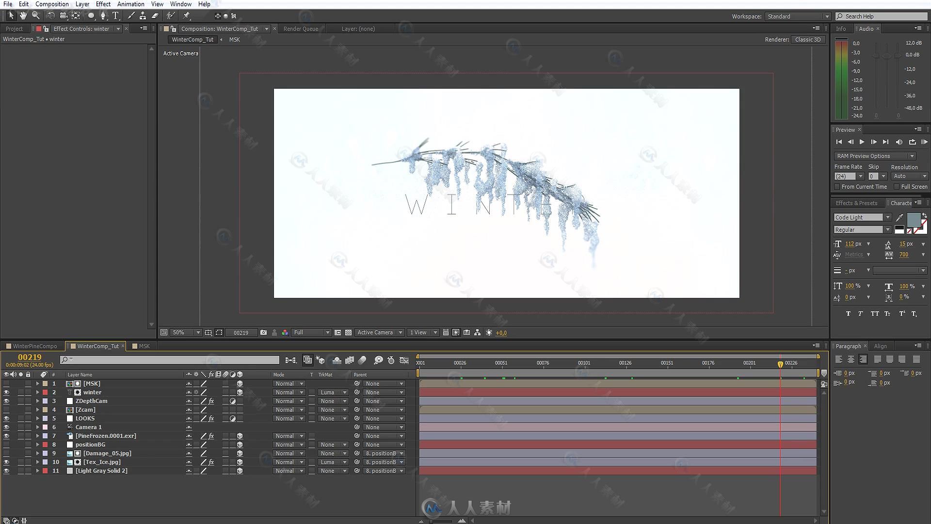Click RAM Preview button
The image size is (931, 524).
pos(924,142)
